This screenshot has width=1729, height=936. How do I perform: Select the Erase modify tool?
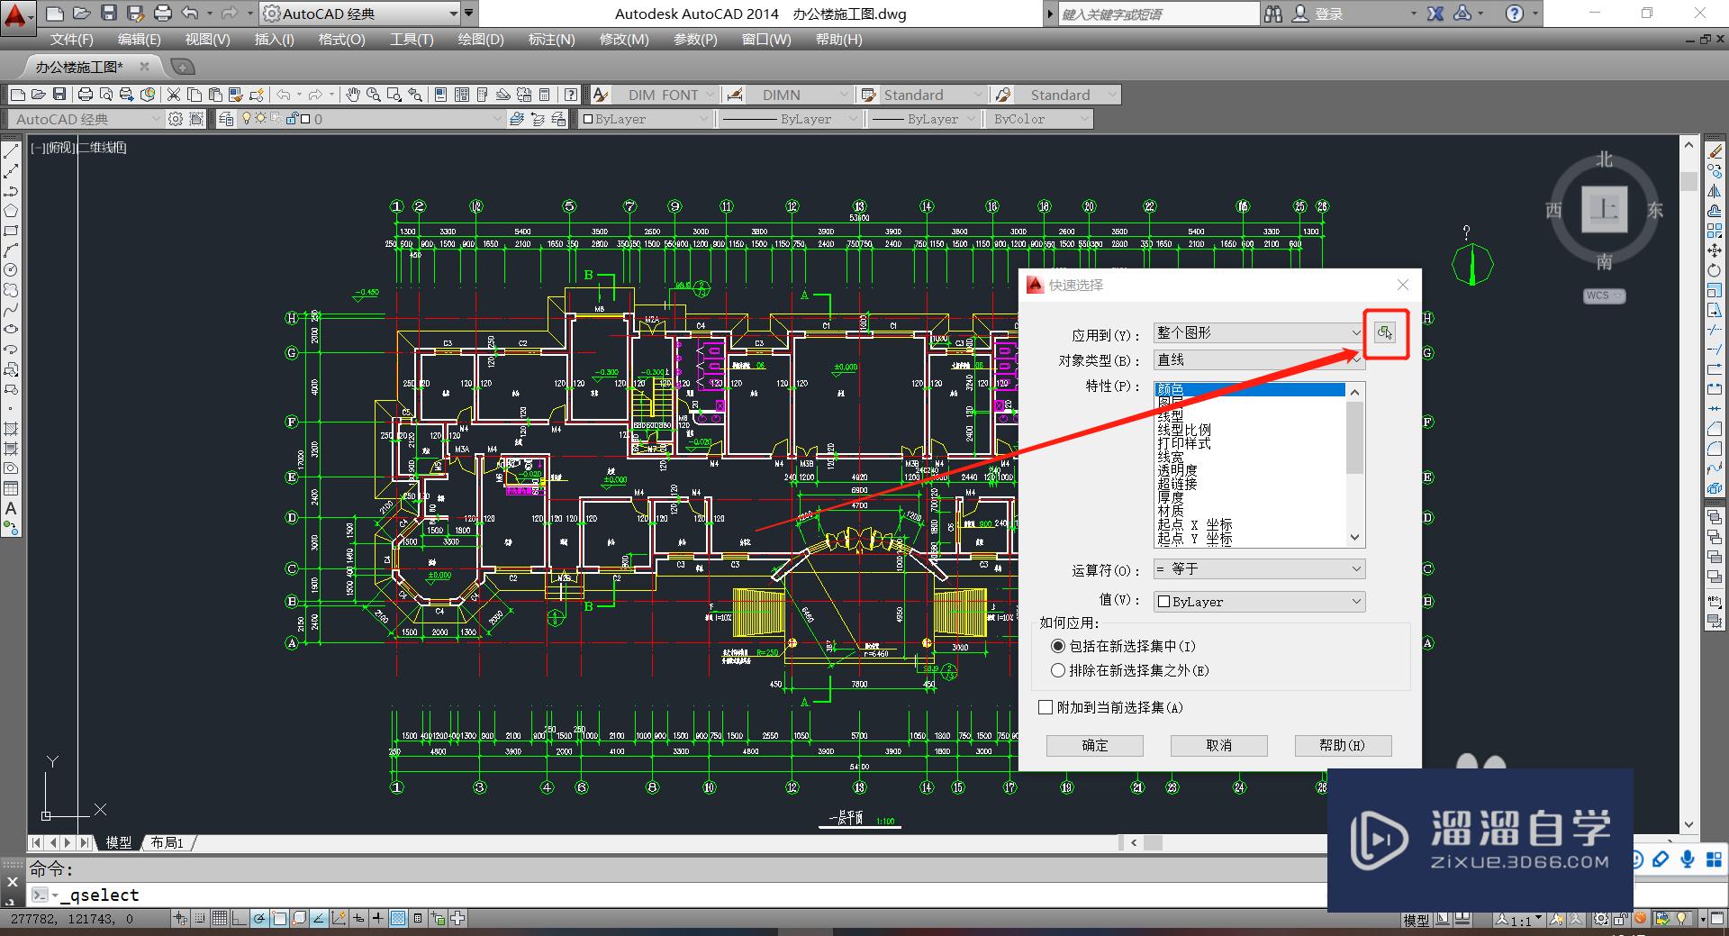(x=1715, y=151)
